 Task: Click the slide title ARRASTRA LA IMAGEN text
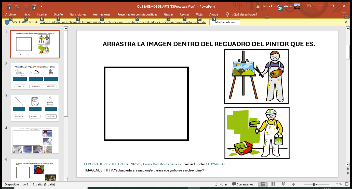tap(209, 44)
